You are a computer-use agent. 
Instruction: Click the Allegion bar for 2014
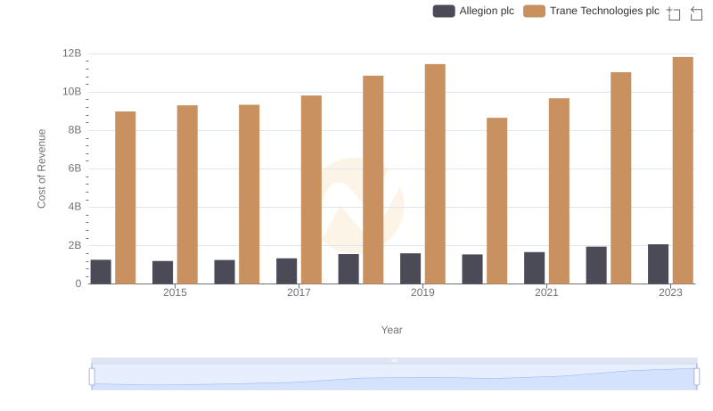[x=101, y=272]
